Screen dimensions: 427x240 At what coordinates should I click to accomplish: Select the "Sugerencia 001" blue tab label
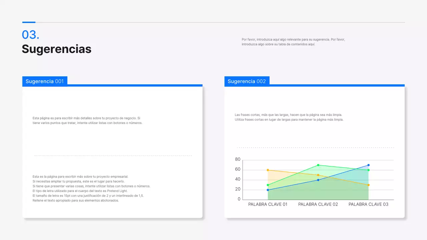click(x=45, y=81)
